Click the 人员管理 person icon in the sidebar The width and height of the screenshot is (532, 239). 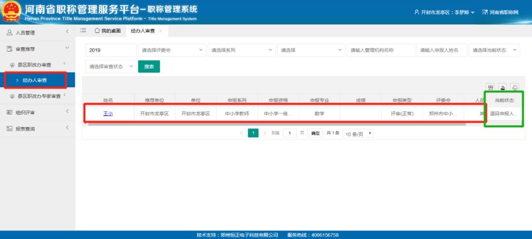click(9, 33)
